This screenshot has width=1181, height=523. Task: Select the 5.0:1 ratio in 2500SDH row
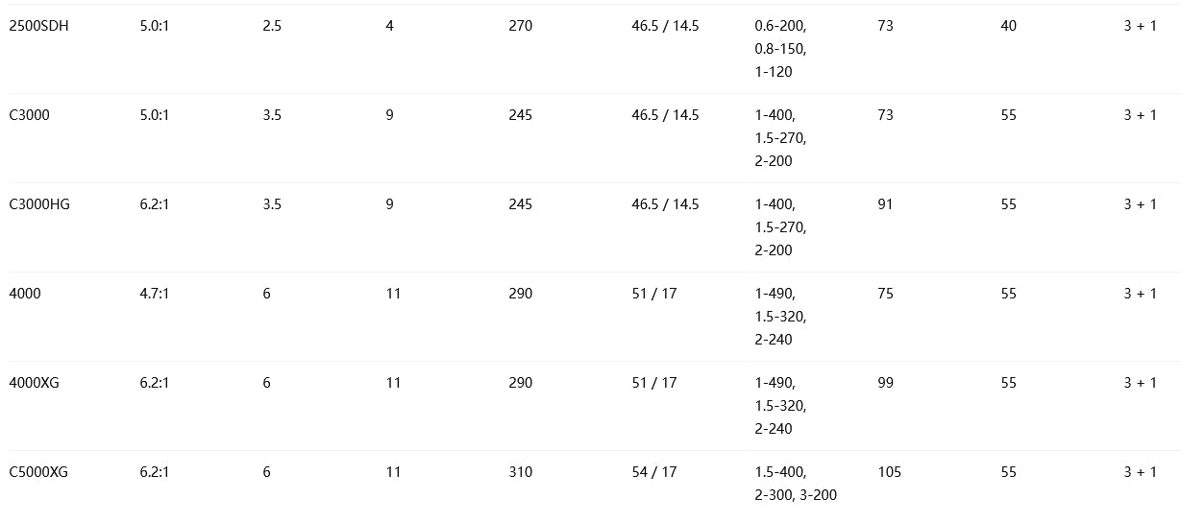[x=154, y=26]
